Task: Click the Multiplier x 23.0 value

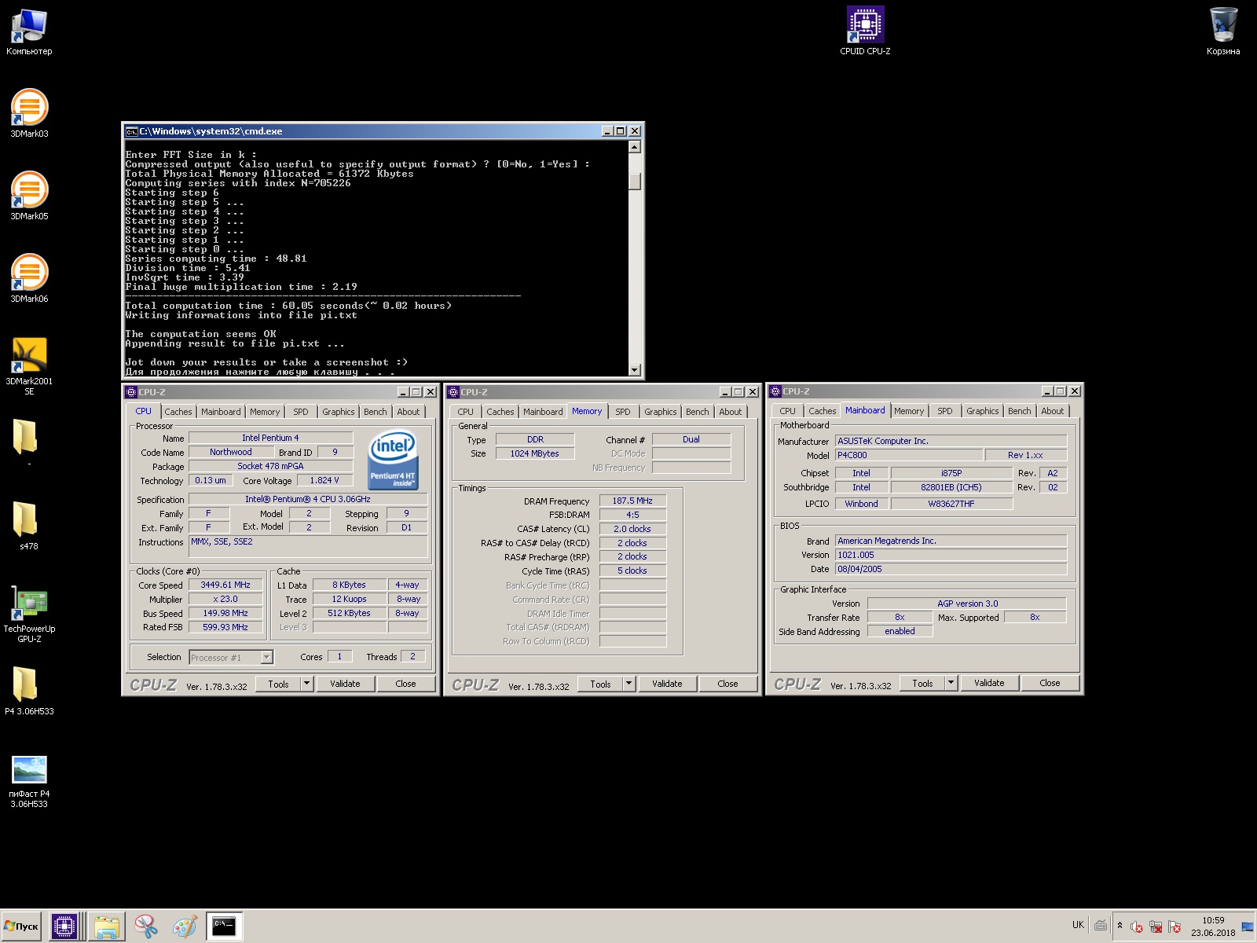Action: (x=225, y=599)
